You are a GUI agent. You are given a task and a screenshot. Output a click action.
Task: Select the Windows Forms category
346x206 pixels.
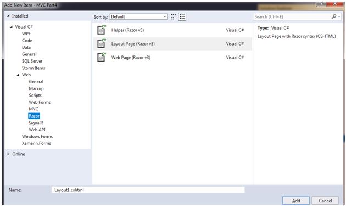click(37, 136)
